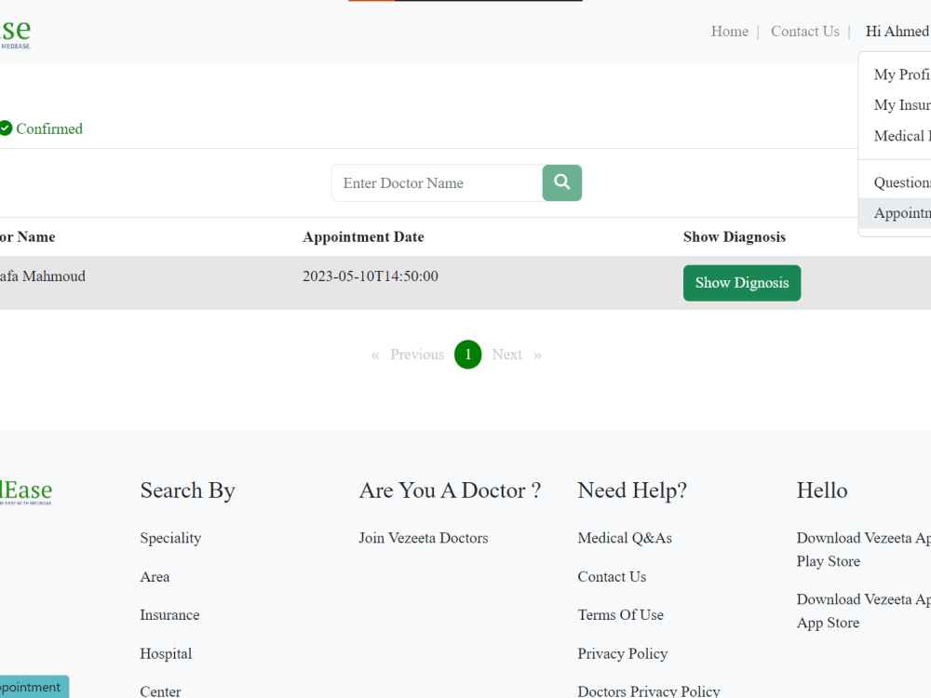The width and height of the screenshot is (931, 698).
Task: Open Area under Search By
Action: pyautogui.click(x=155, y=576)
